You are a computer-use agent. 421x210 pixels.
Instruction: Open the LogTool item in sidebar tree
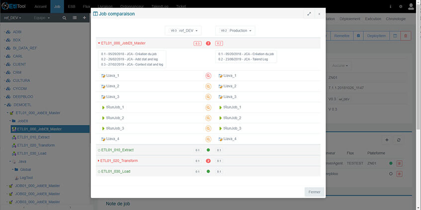click(x=26, y=178)
